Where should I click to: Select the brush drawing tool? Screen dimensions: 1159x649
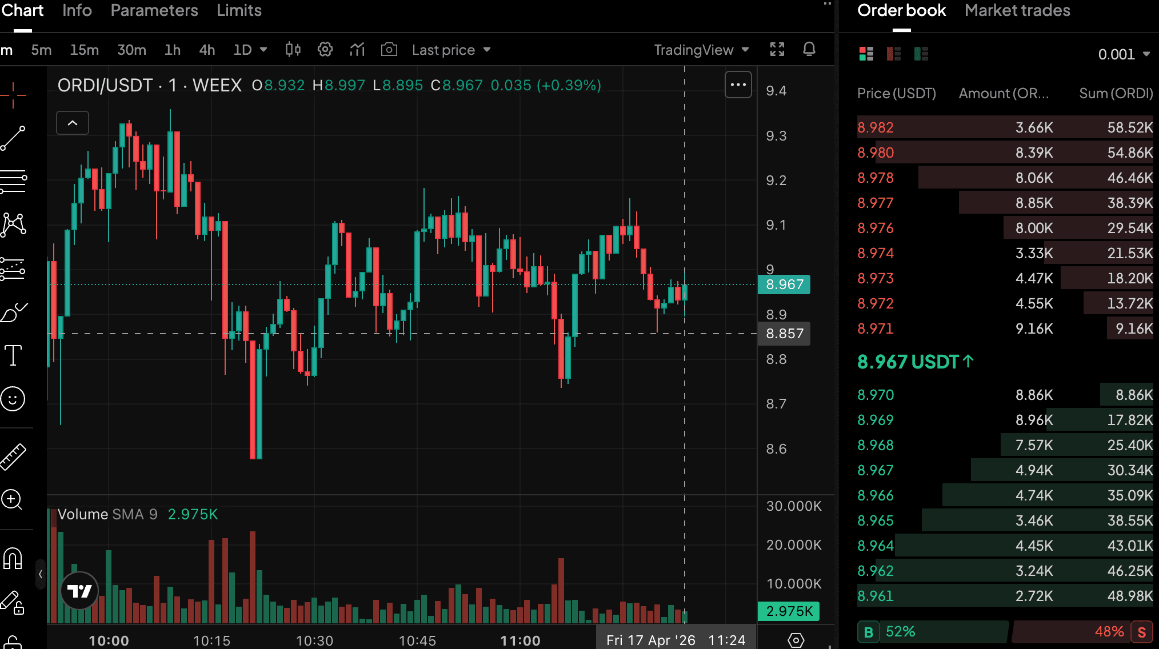click(x=13, y=312)
